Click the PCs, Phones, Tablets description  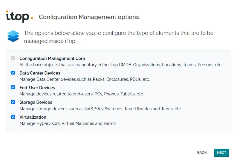click(x=82, y=94)
